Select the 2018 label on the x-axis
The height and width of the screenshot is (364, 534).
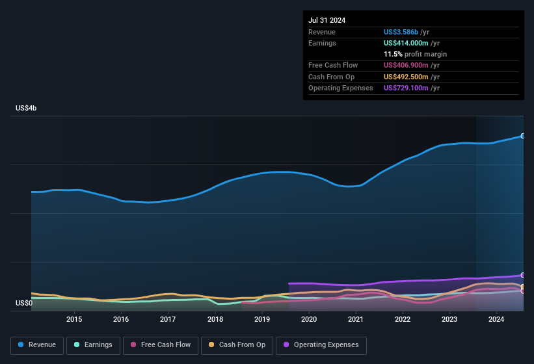pos(215,319)
